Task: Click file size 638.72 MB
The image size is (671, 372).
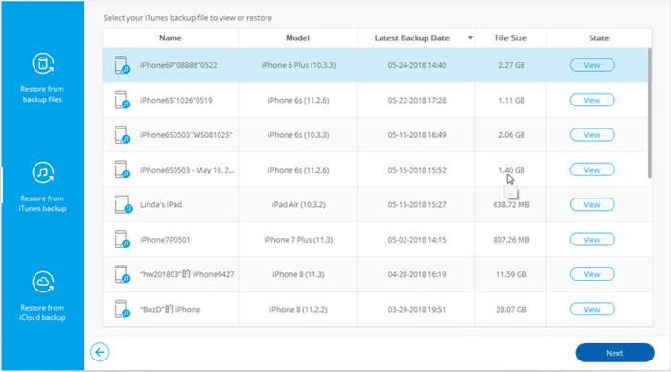Action: tap(511, 204)
